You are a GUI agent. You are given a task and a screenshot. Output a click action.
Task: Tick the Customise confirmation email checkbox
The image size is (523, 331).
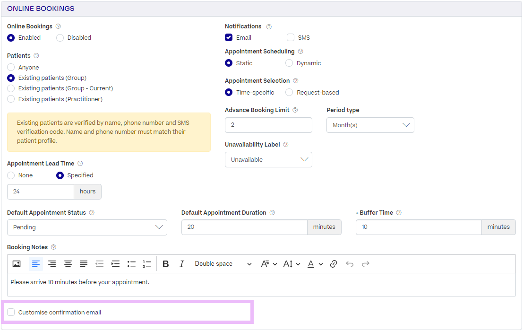point(11,312)
